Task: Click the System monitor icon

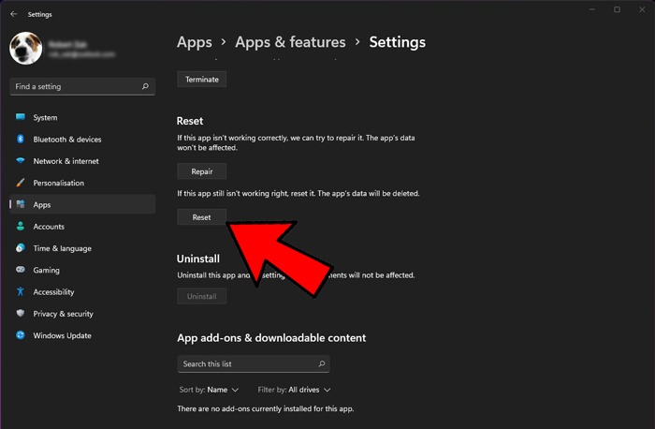Action: [x=21, y=117]
